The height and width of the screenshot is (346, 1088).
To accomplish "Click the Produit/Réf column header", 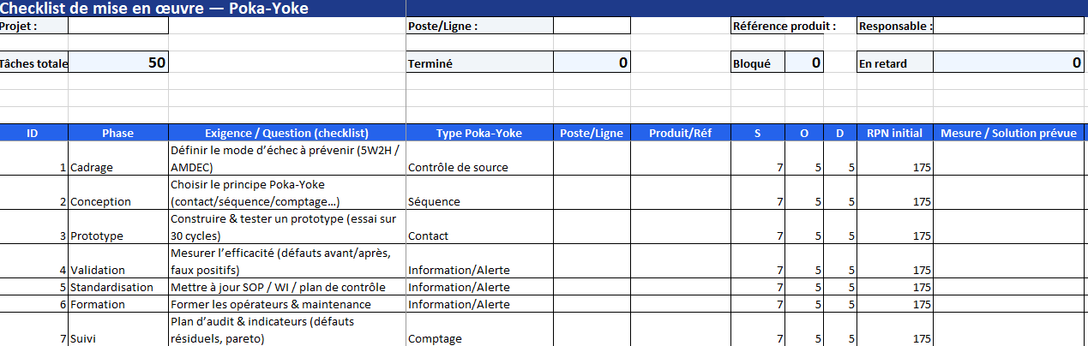I will (x=680, y=133).
